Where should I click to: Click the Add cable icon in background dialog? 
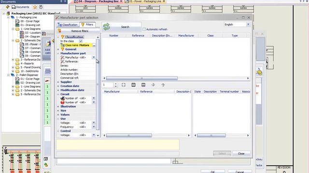click(48, 44)
